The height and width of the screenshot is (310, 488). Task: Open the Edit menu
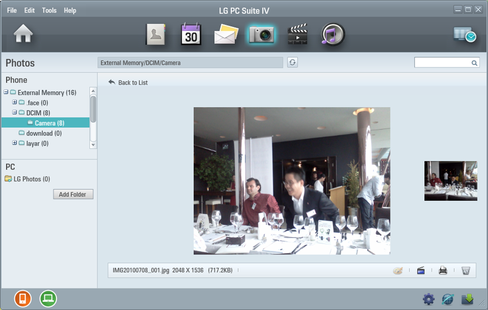[x=30, y=10]
